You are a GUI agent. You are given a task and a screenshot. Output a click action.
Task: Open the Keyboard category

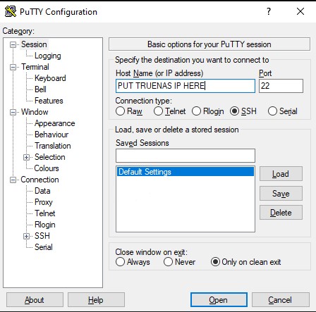pos(50,78)
